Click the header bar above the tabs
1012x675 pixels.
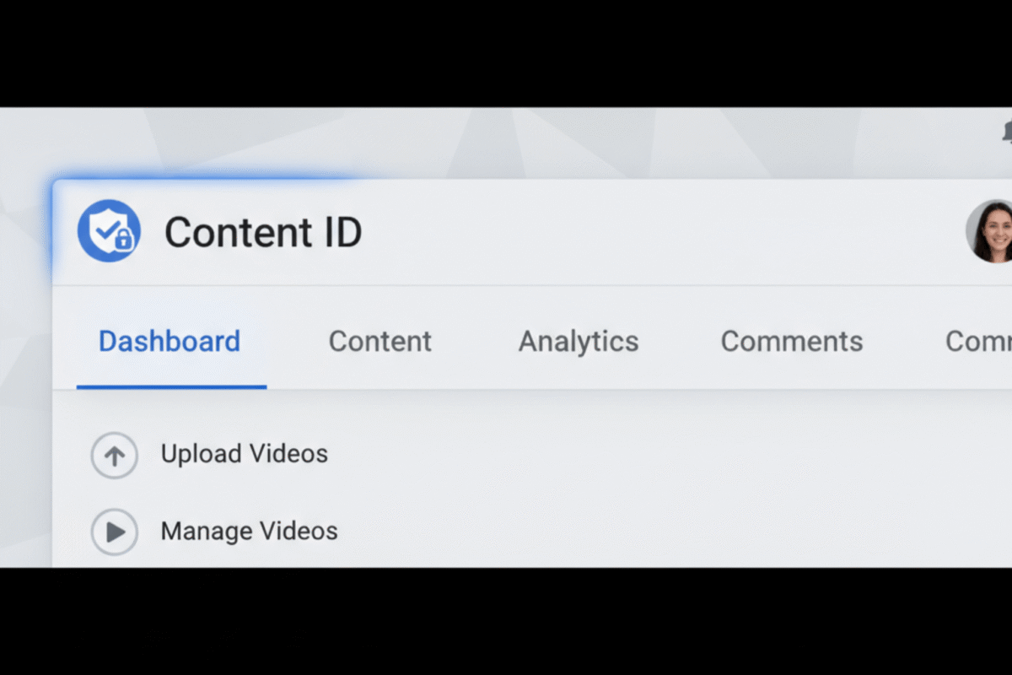[590, 231]
